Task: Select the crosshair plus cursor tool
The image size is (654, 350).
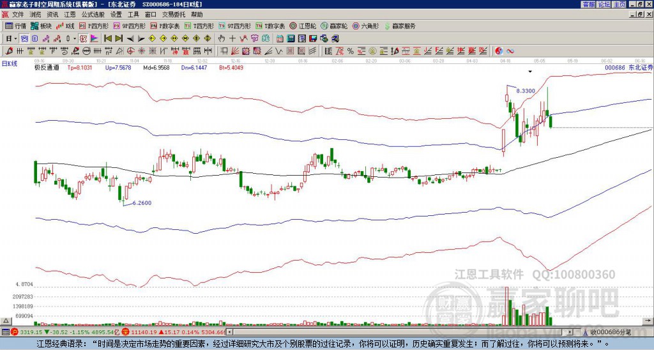Action: coord(232,38)
